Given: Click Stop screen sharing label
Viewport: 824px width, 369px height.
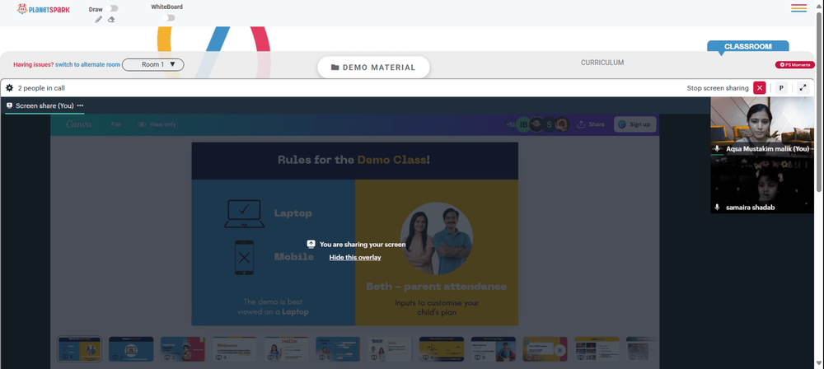Looking at the screenshot, I should 718,88.
